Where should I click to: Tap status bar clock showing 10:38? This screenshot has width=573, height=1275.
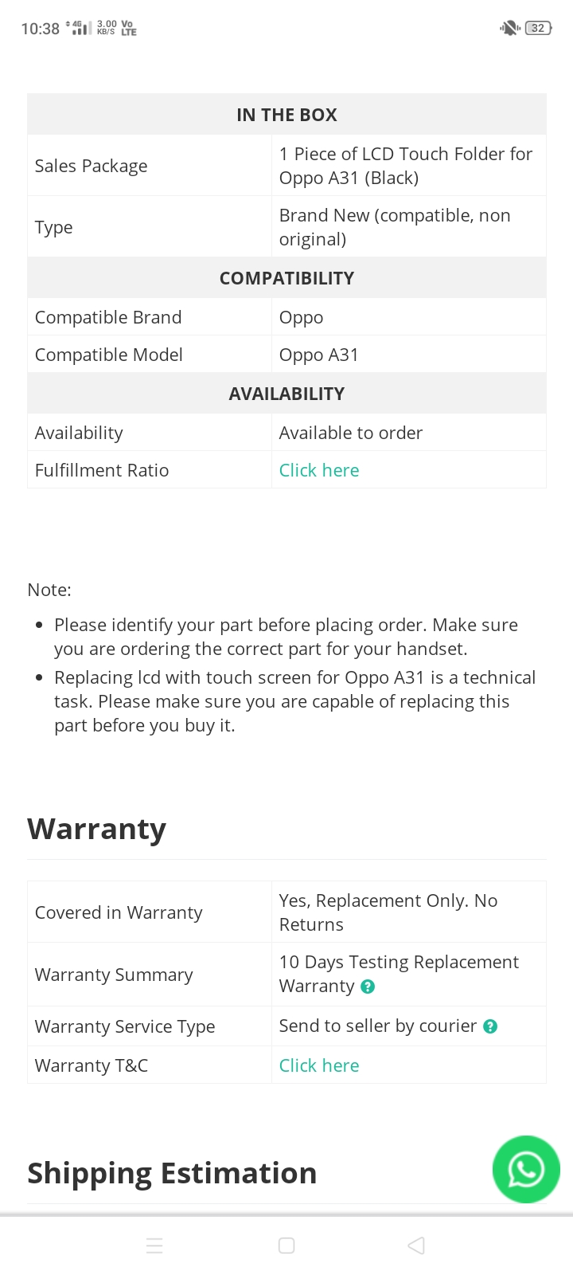coord(41,29)
